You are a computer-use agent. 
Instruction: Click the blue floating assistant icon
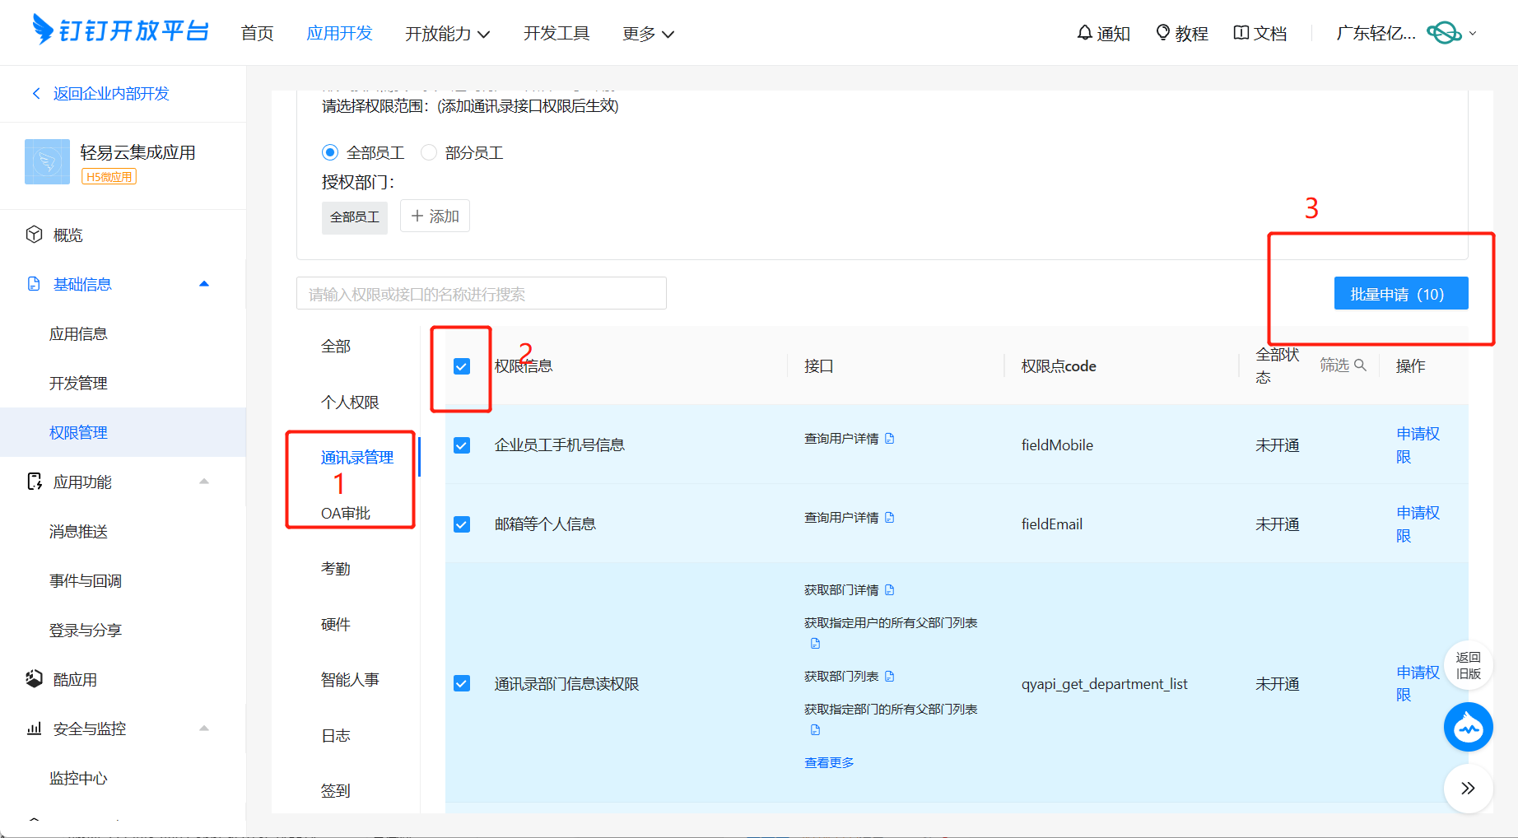click(1469, 728)
